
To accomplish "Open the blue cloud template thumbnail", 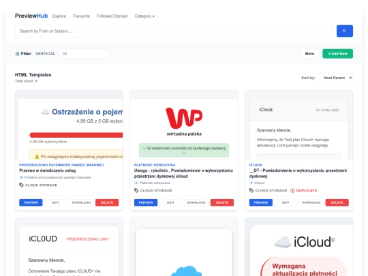I will click(x=184, y=247).
